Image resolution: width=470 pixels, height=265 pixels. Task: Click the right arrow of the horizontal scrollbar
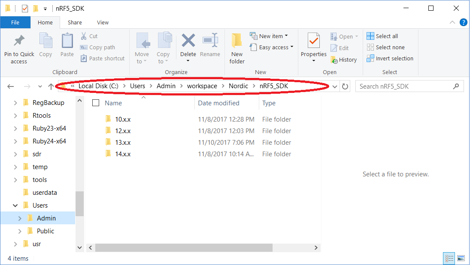pyautogui.click(x=316, y=247)
